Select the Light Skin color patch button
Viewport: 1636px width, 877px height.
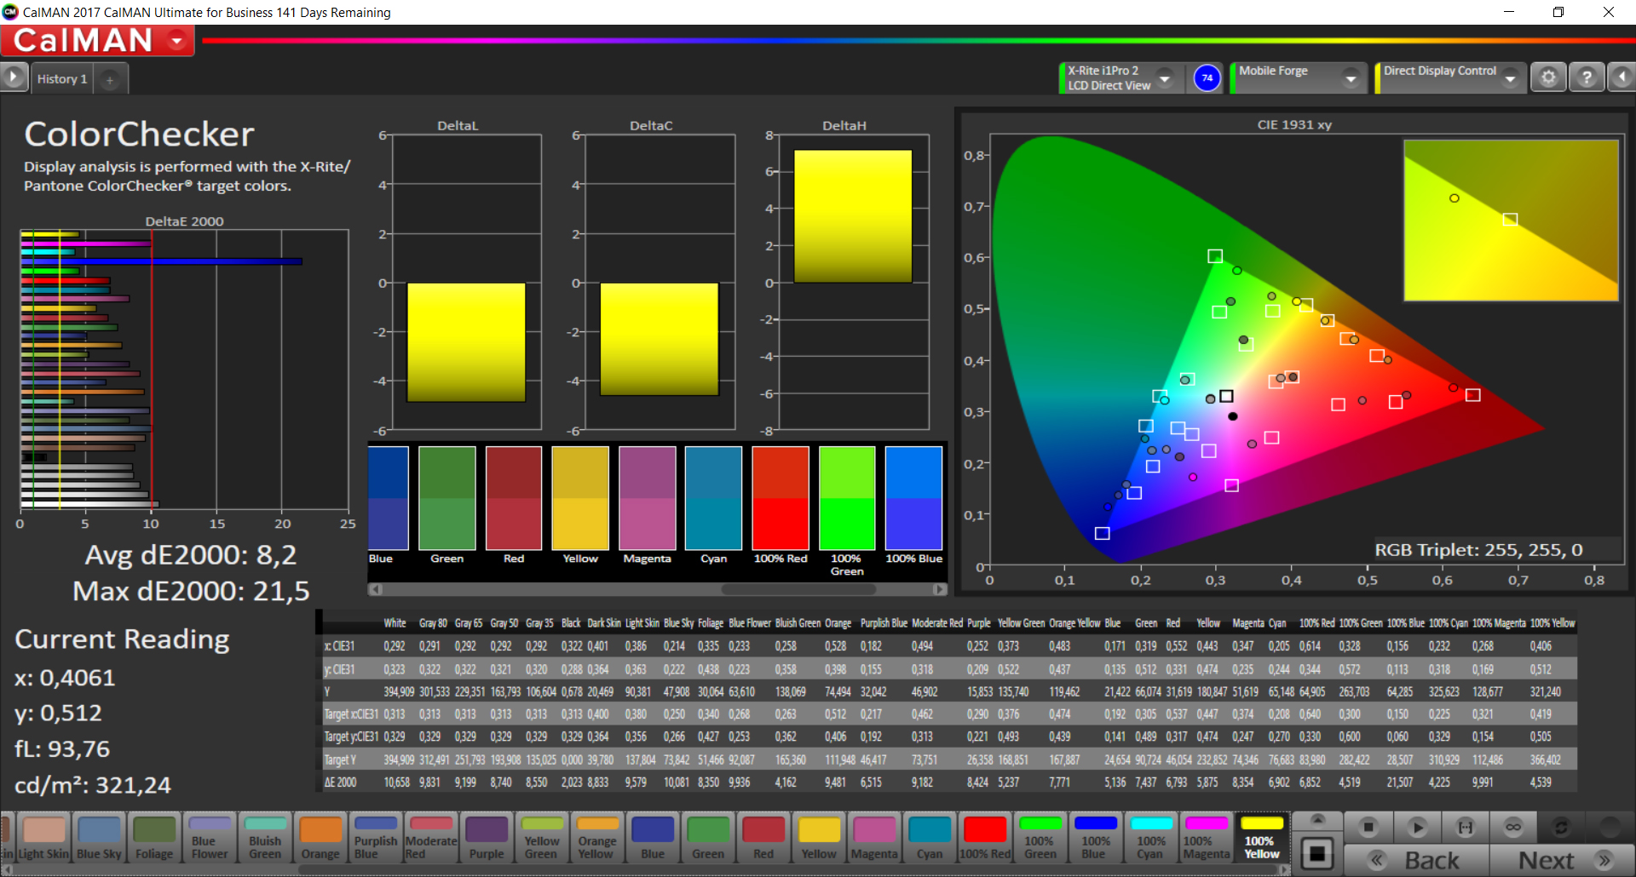[x=43, y=839]
